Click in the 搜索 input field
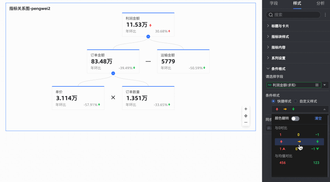 click(293, 15)
